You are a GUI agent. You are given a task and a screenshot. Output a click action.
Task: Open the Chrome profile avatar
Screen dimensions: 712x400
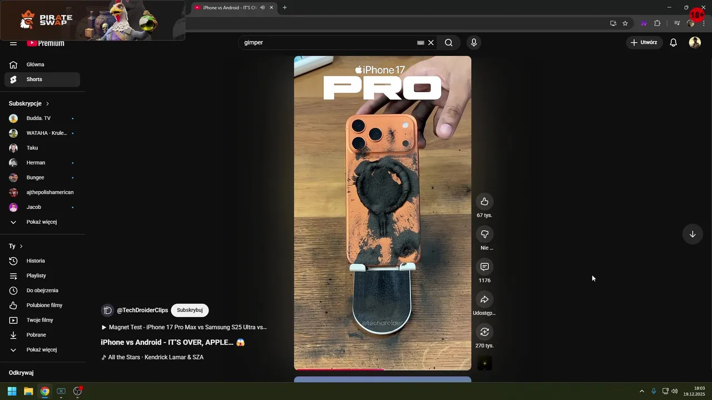[690, 23]
